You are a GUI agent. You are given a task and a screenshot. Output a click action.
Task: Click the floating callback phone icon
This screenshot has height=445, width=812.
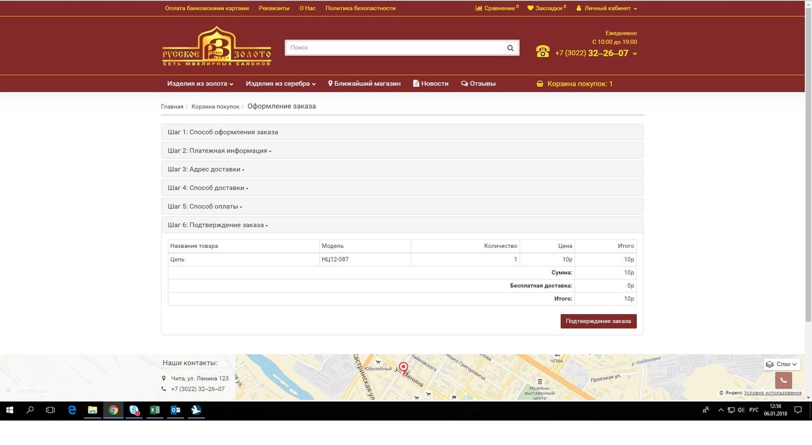(783, 380)
